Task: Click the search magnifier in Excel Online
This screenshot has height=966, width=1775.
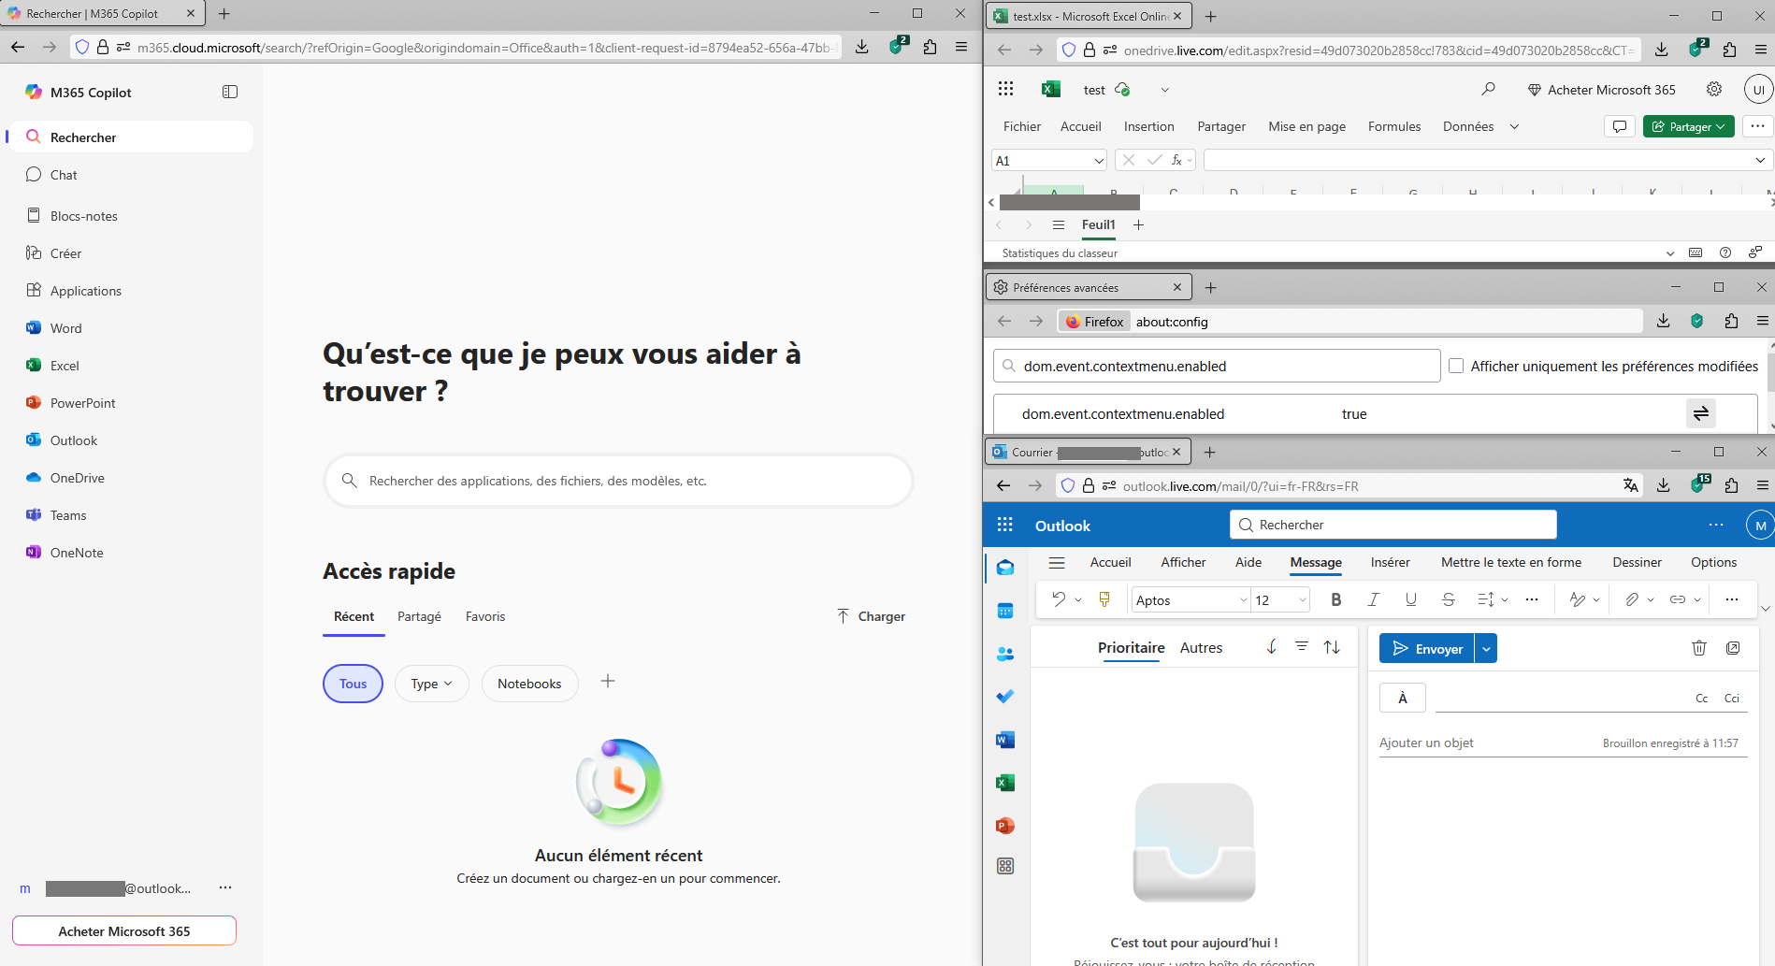Action: pos(1488,89)
